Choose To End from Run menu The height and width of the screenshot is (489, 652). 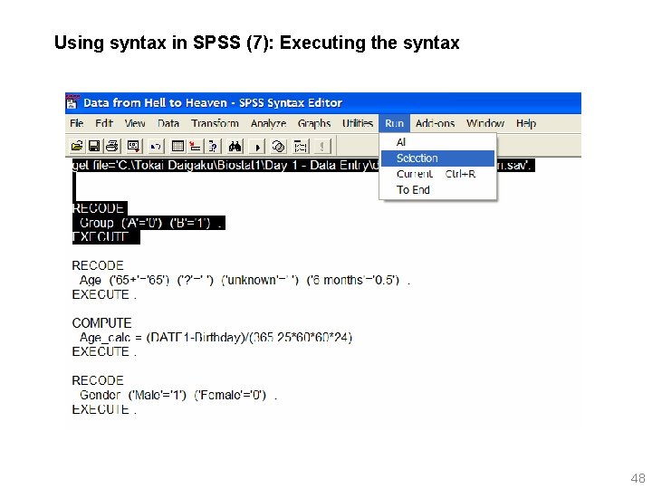point(438,189)
